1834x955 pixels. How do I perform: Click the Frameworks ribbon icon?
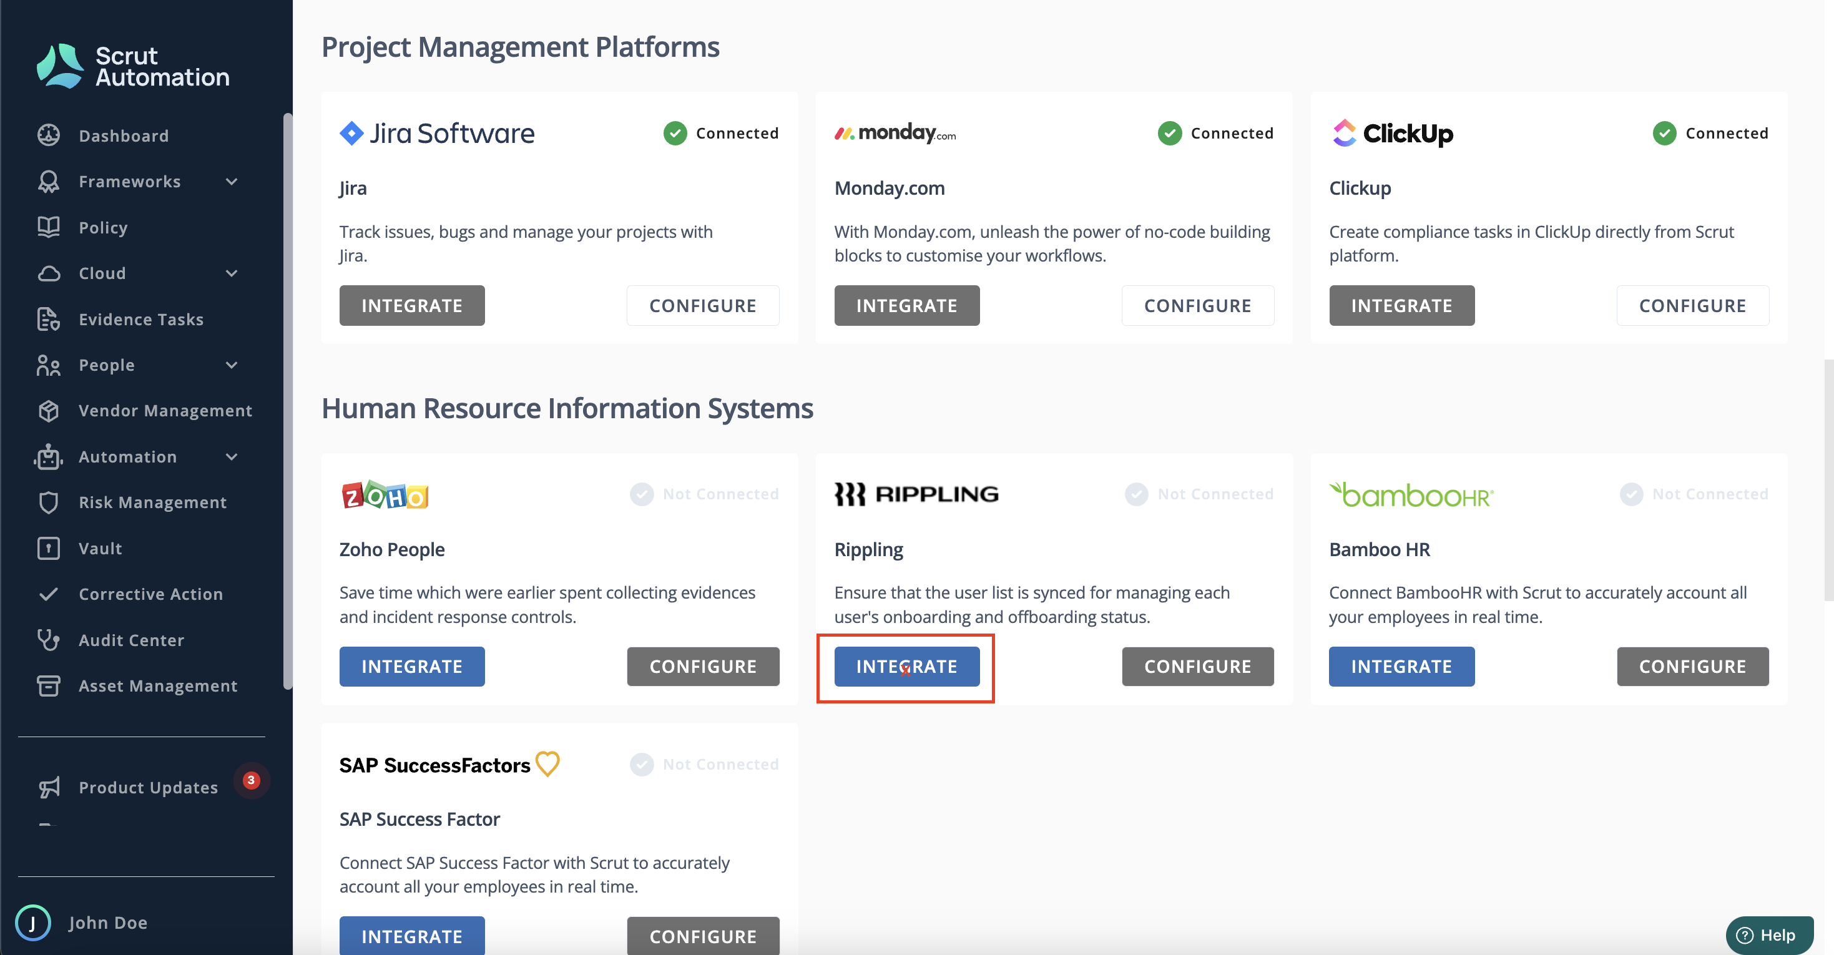[49, 182]
